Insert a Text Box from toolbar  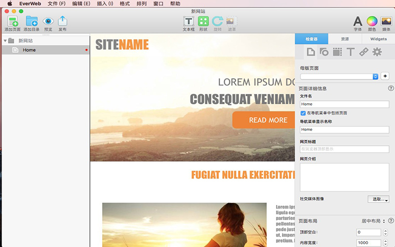point(189,21)
